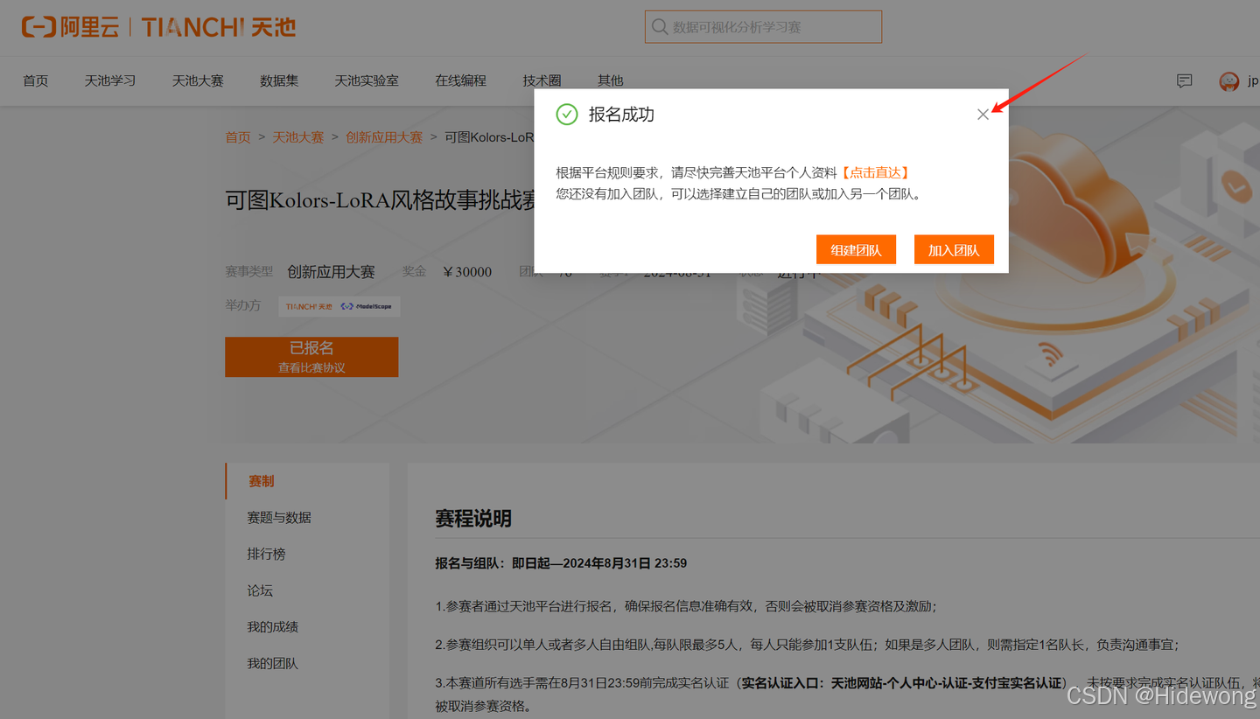Open the messages chat icon

[1185, 80]
